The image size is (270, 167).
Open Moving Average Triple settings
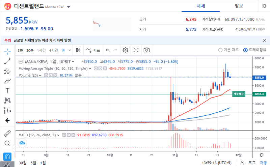(x=100, y=68)
